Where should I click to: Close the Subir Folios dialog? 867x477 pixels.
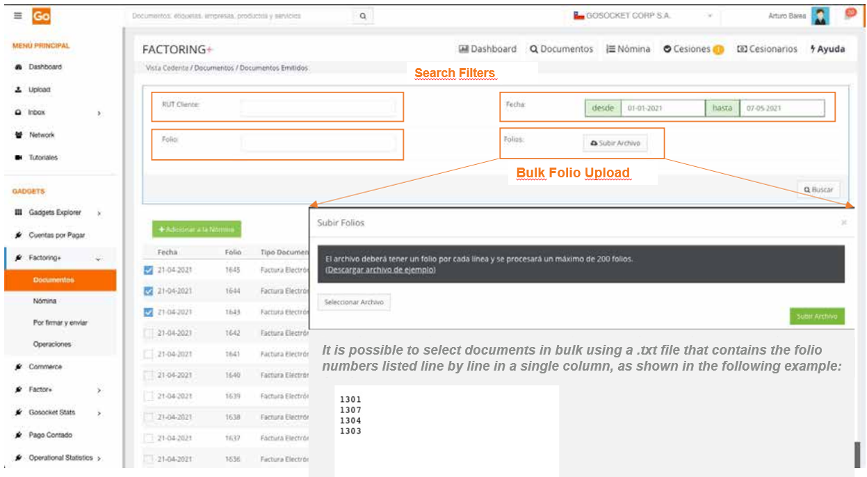[843, 223]
